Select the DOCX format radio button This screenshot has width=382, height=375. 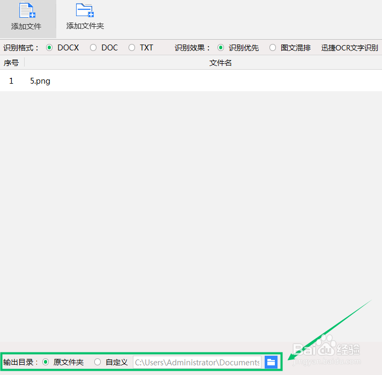[49, 48]
